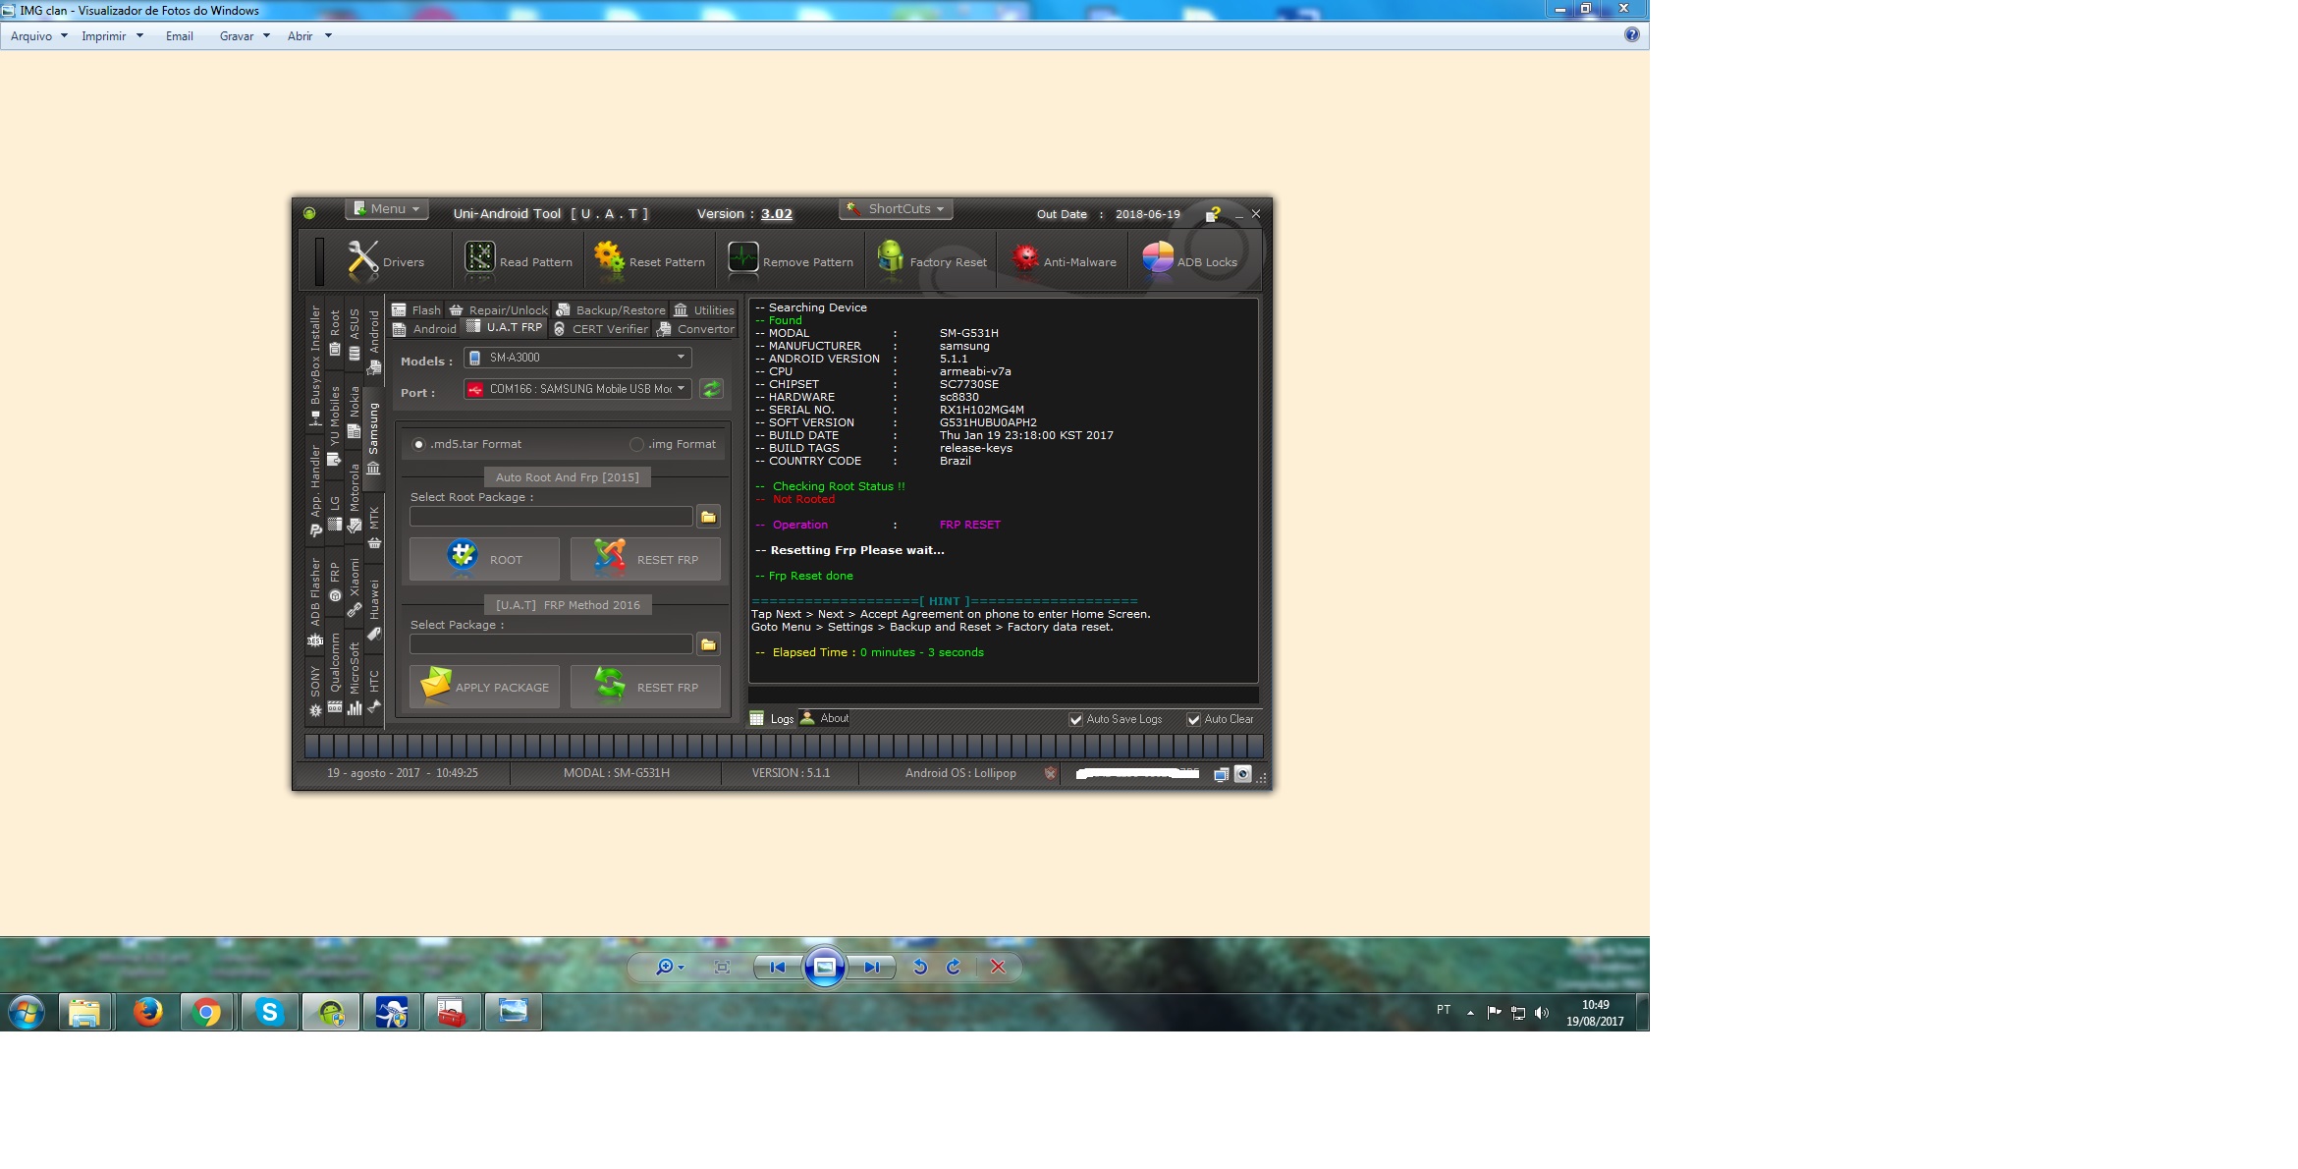Fit image to actual size button

(x=722, y=967)
